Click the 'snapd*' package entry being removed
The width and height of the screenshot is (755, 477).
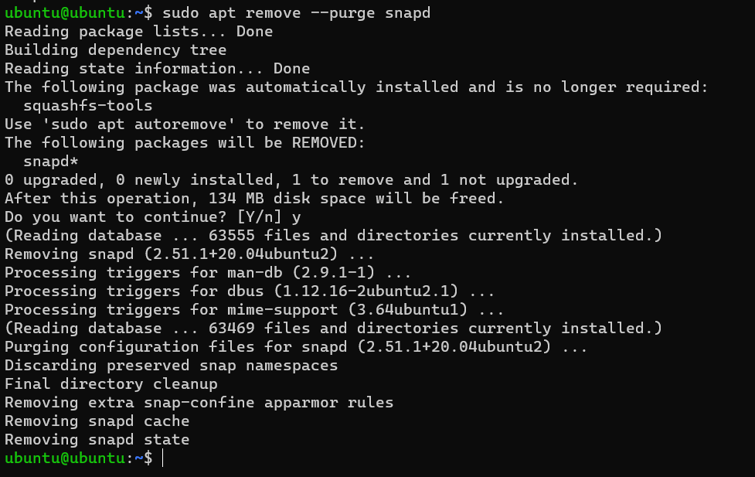[x=51, y=162]
